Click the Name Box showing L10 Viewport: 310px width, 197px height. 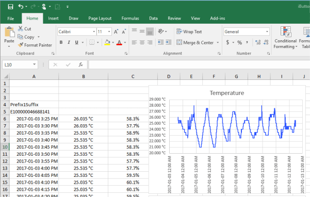pos(20,65)
